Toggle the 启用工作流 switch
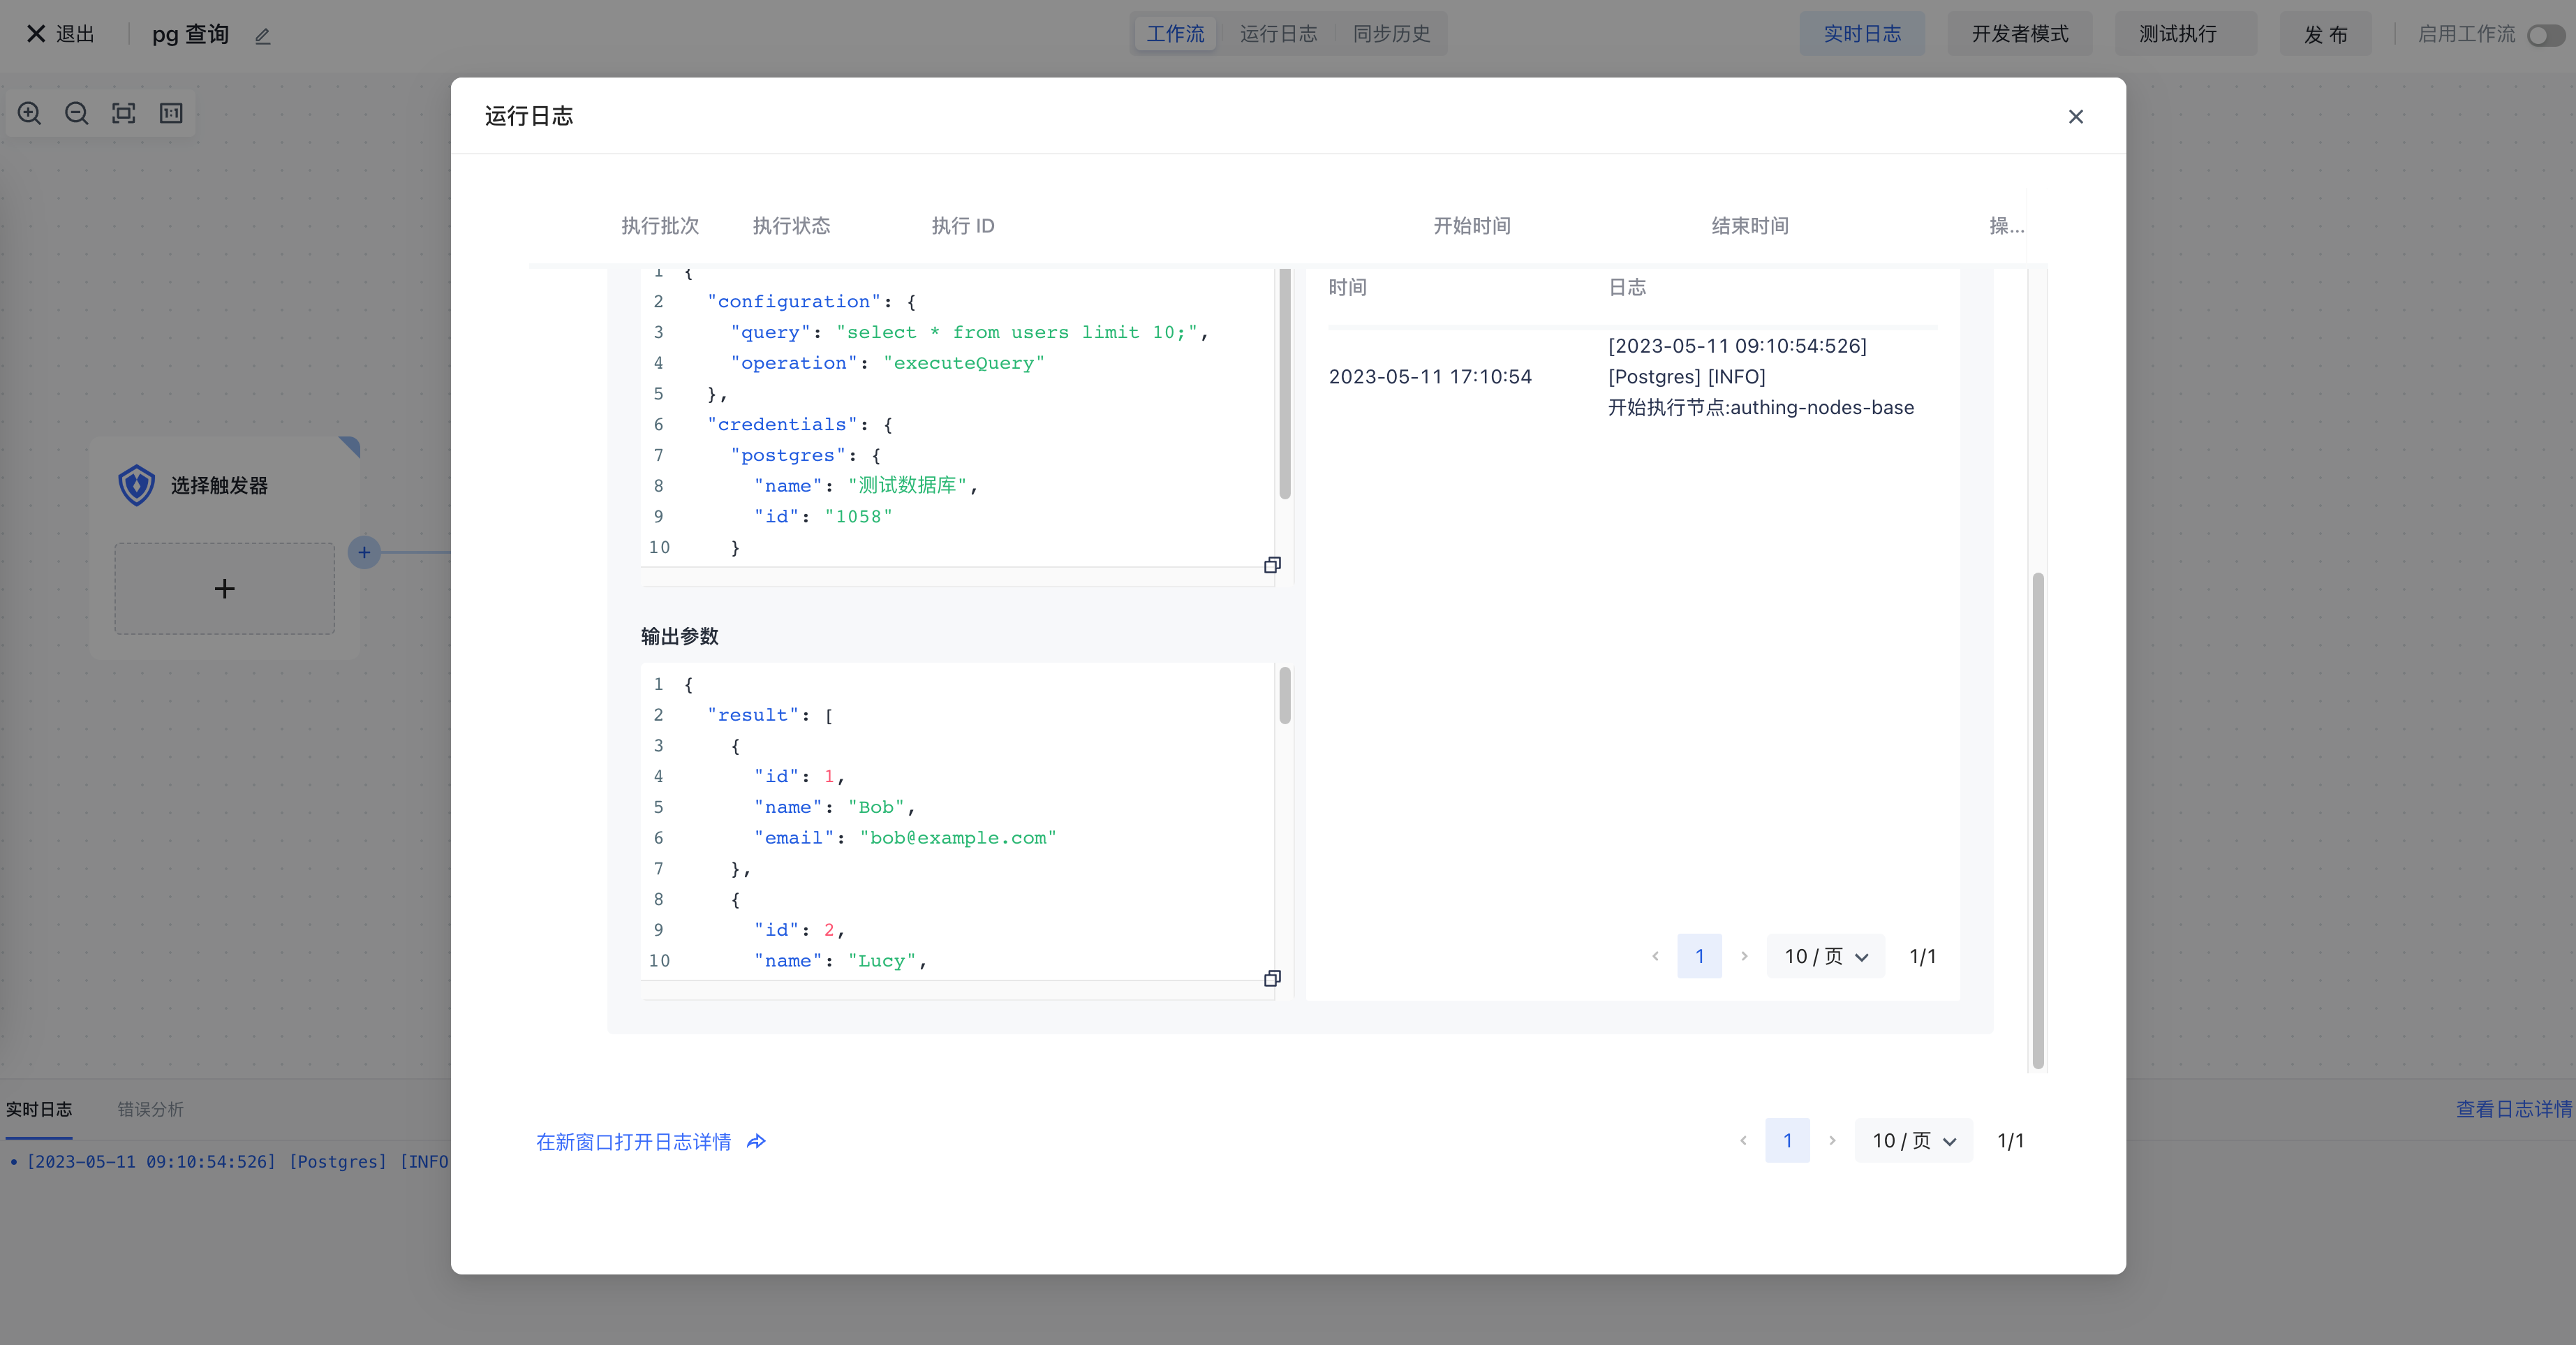The width and height of the screenshot is (2576, 1345). coord(2545,35)
